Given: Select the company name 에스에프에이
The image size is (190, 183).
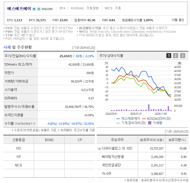Looking at the screenshot, I should (x=19, y=8).
